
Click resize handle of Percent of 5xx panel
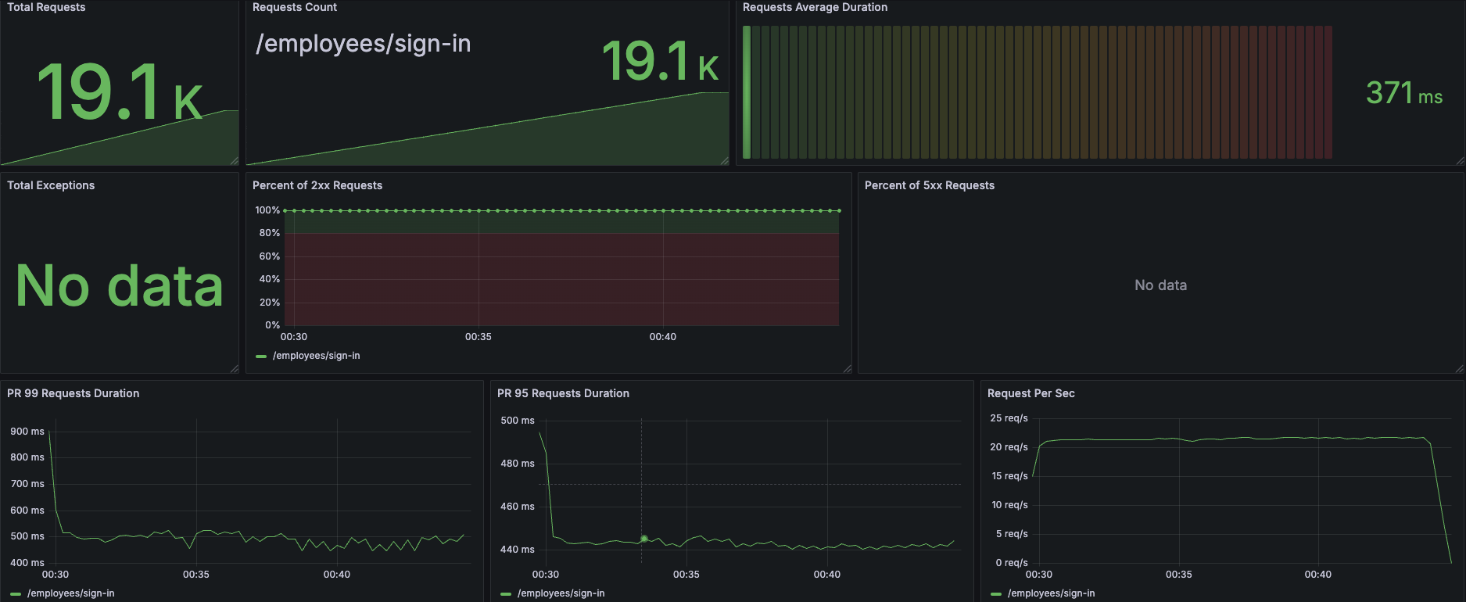point(1460,369)
